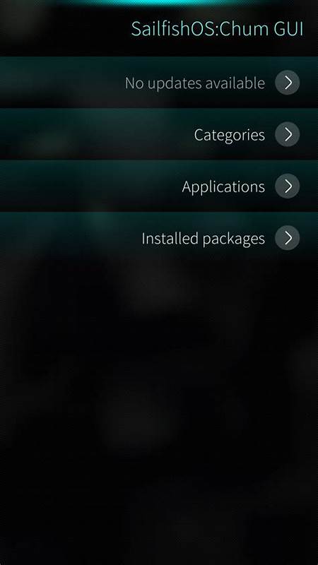Tap the empty left side of the Applications row
318x565 pixels.
click(72, 186)
